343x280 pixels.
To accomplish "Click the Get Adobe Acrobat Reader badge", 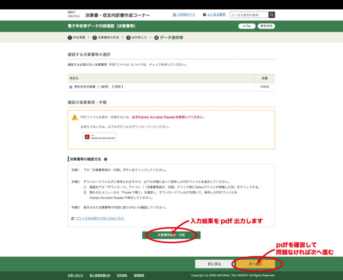I will click(100, 137).
